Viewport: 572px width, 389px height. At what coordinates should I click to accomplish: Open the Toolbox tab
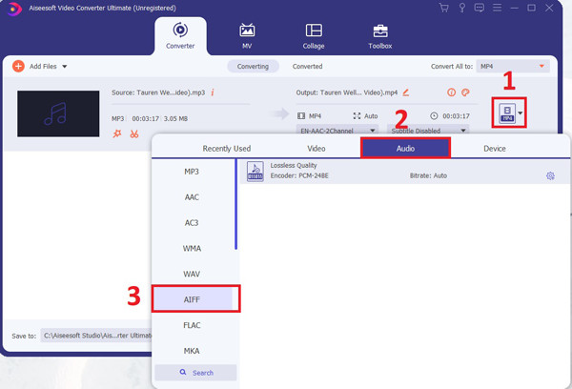tap(379, 36)
